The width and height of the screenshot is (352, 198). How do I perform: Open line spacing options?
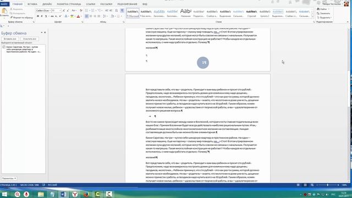point(105,16)
